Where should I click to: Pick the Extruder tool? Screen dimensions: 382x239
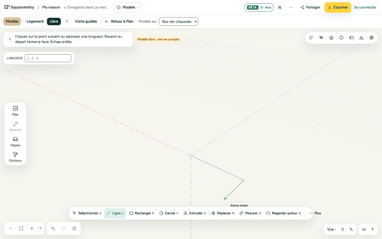pyautogui.click(x=195, y=213)
